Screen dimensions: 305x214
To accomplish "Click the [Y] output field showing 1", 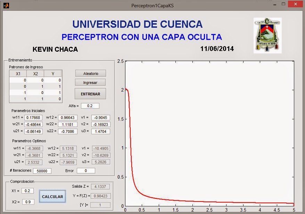I will 100,205.
